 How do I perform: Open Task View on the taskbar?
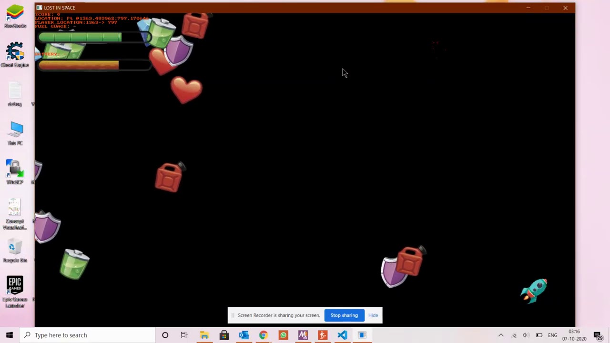point(184,335)
